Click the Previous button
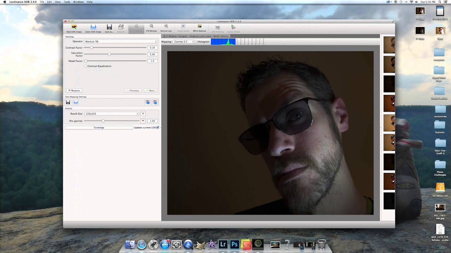 132,90
